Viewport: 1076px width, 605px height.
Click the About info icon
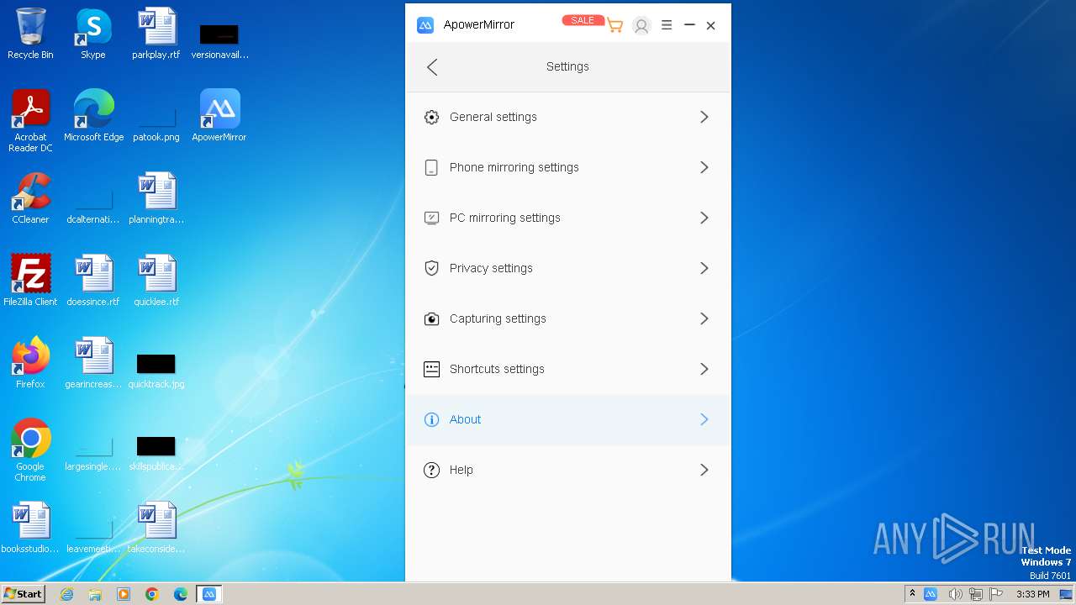(431, 420)
